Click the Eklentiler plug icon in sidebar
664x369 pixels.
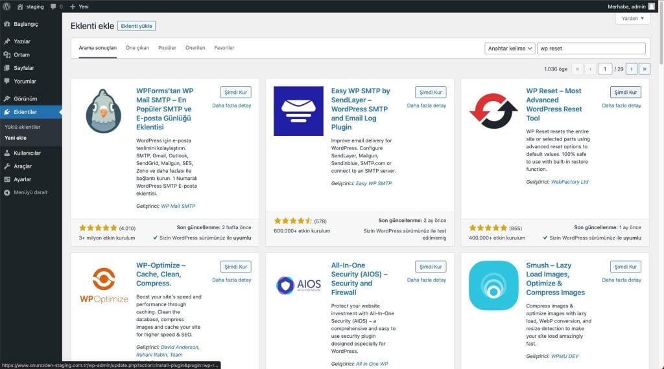pyautogui.click(x=6, y=112)
